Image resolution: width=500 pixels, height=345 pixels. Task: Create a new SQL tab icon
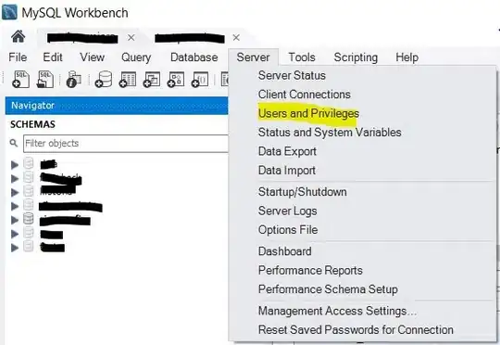[20, 79]
